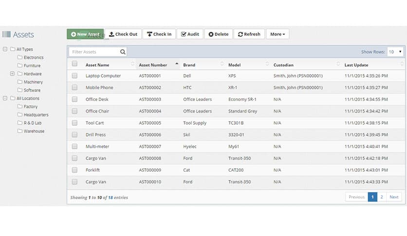Click Smith, John custodian in Laptop Computer row
Viewport: 407px width, 236px height.
point(298,76)
